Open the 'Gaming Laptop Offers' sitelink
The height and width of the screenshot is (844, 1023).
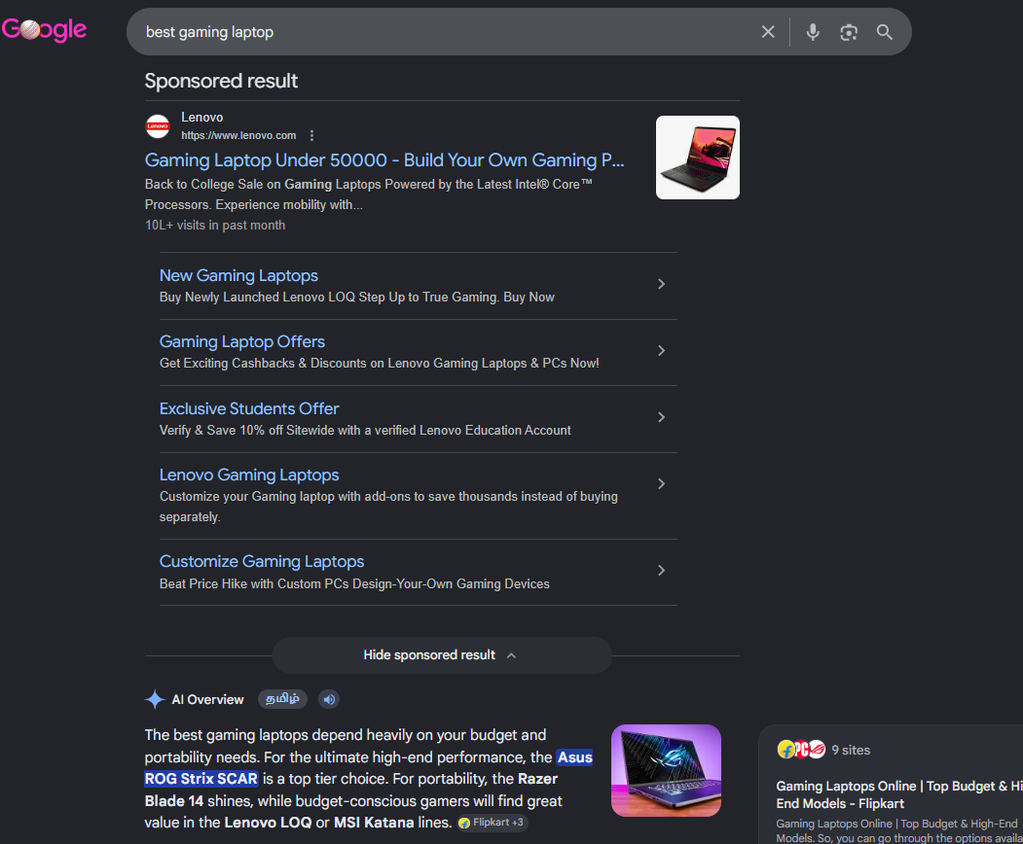[242, 341]
